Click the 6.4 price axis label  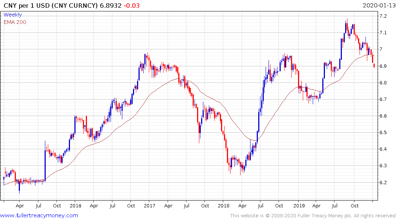click(x=383, y=149)
